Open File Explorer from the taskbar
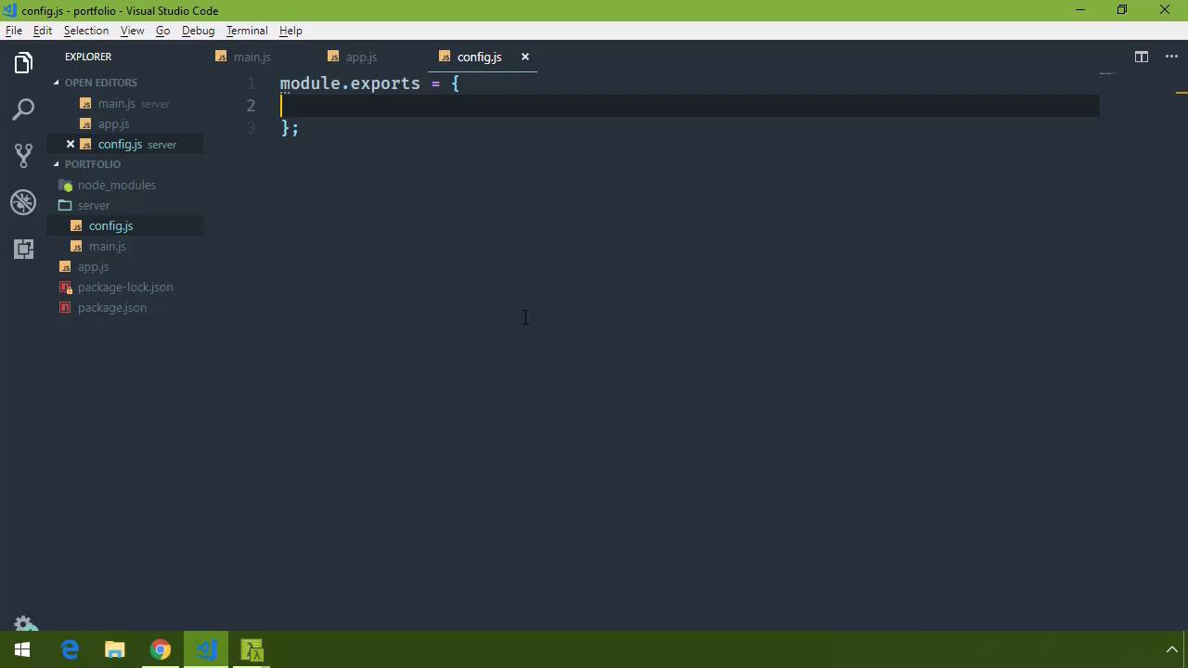The image size is (1188, 668). point(115,649)
